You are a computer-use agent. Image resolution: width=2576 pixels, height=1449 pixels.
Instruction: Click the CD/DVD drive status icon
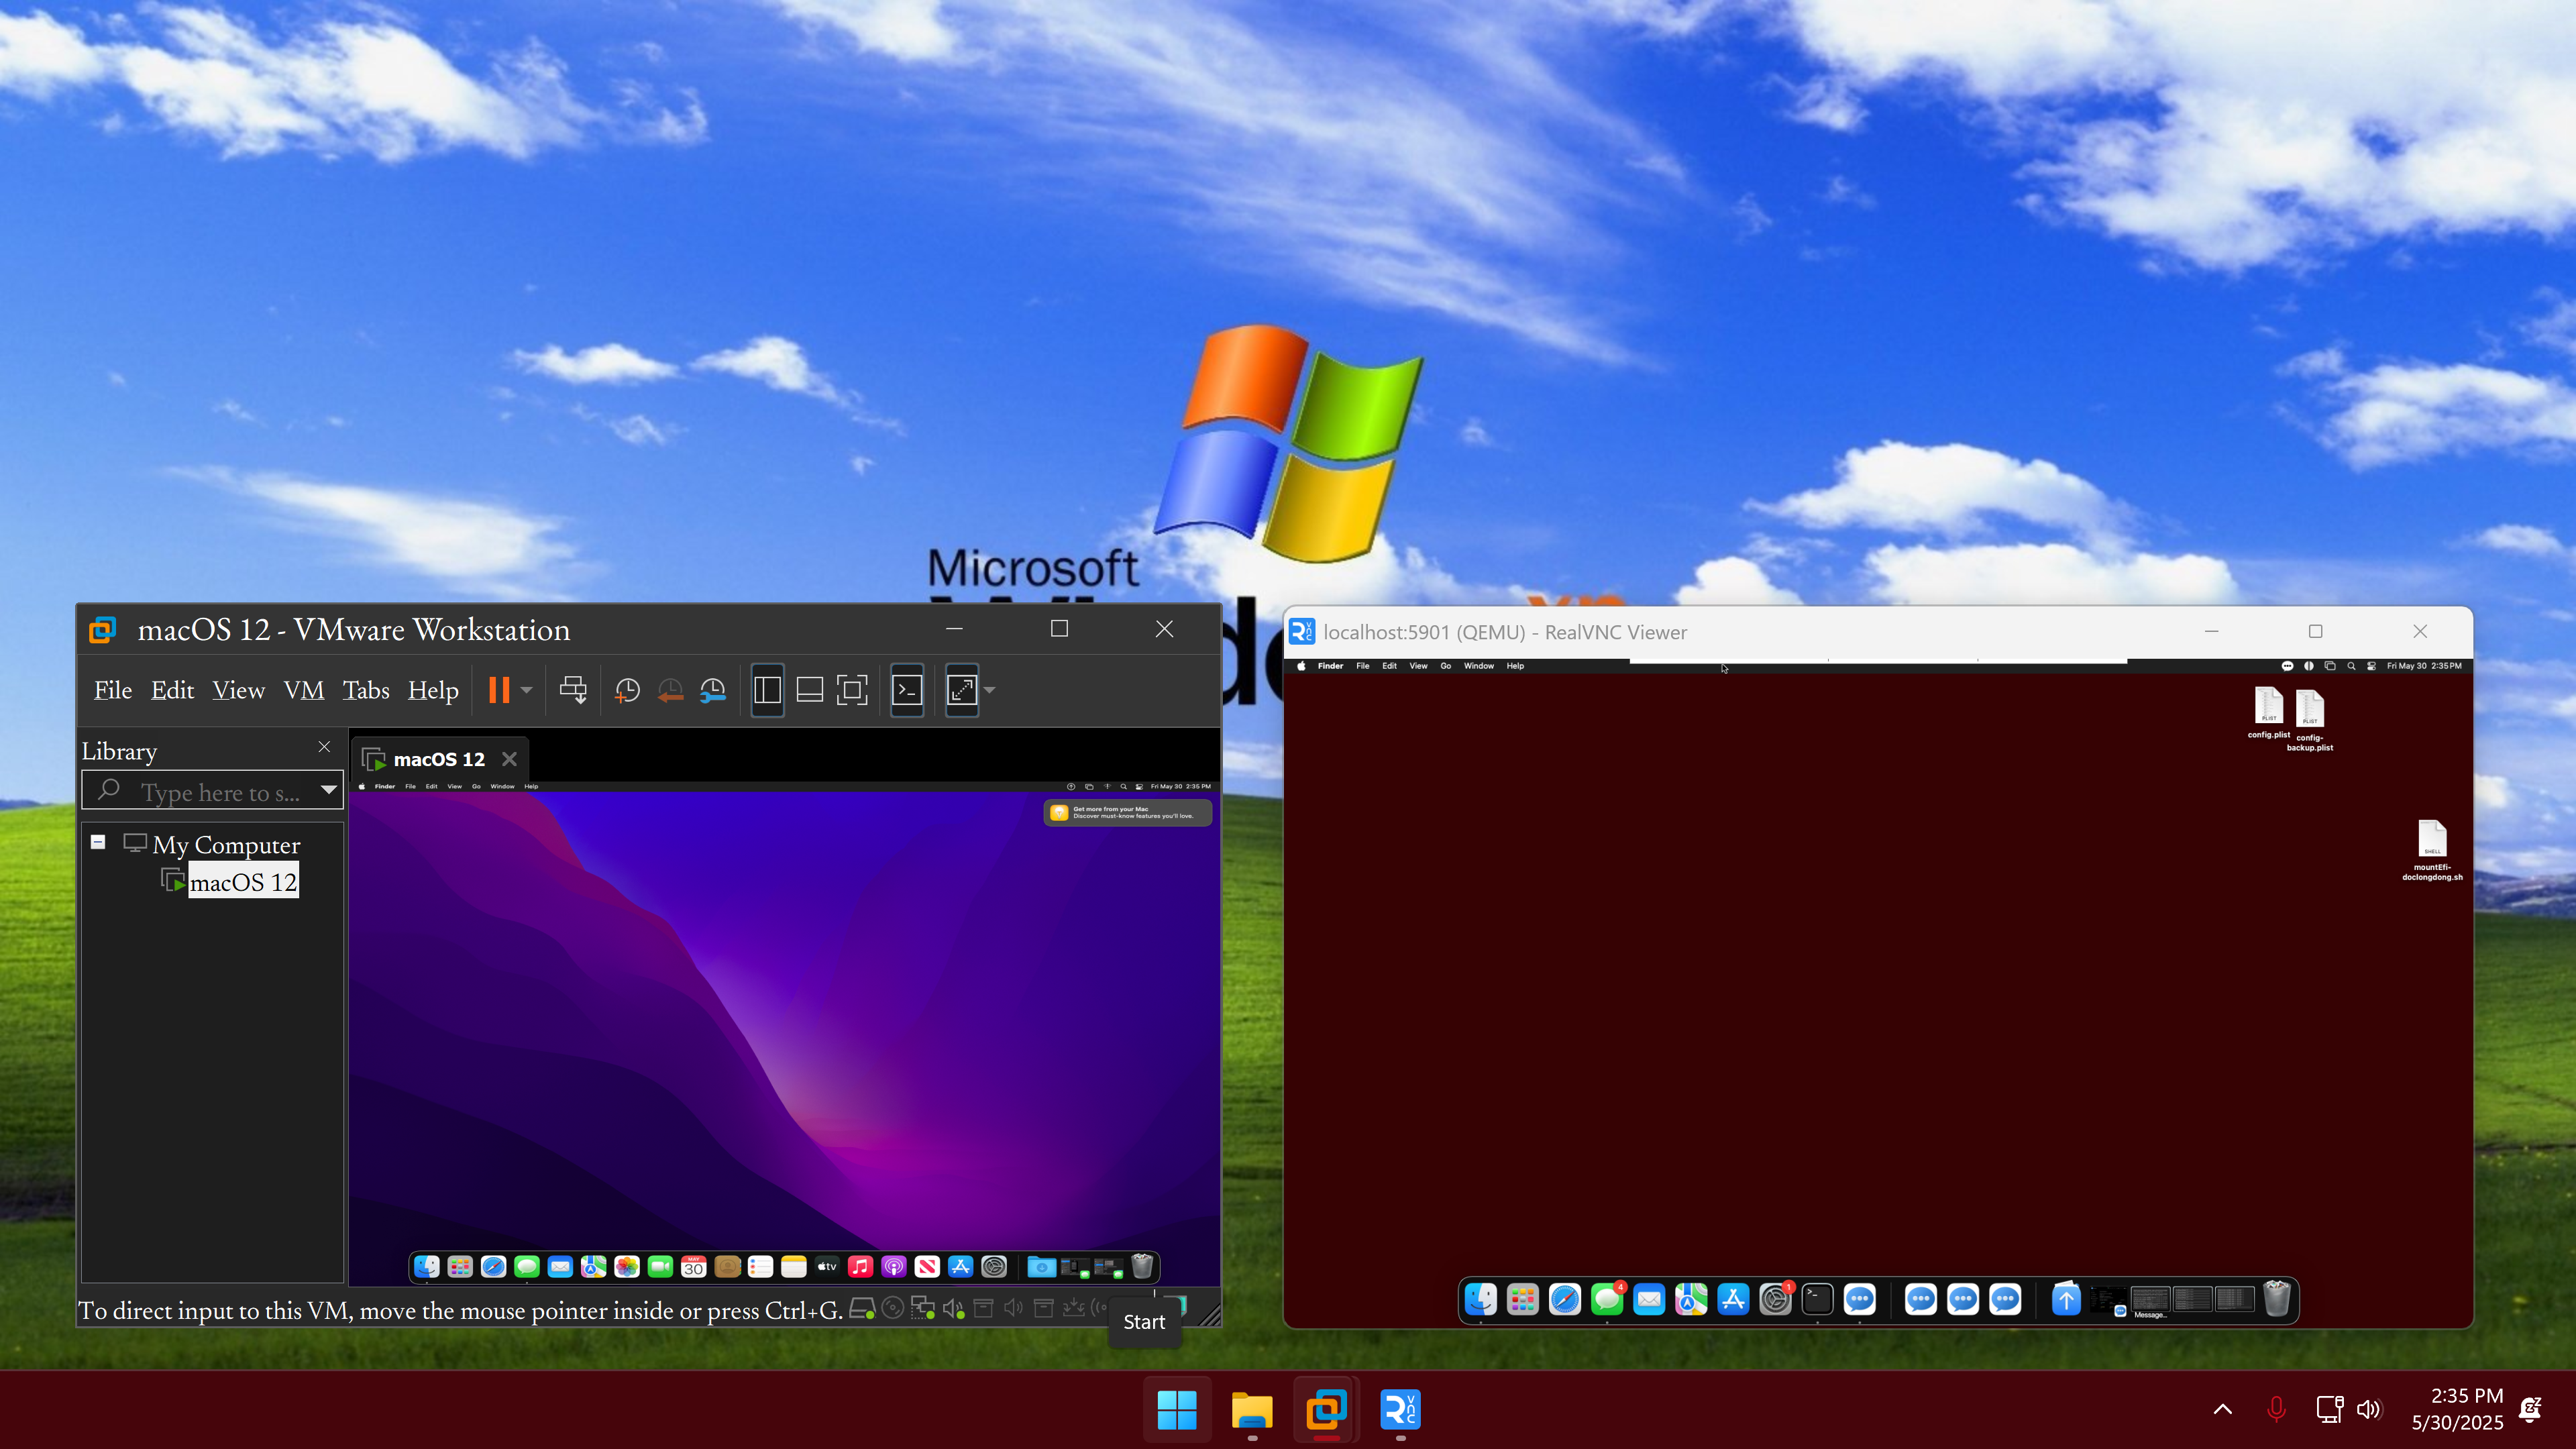[x=893, y=1308]
